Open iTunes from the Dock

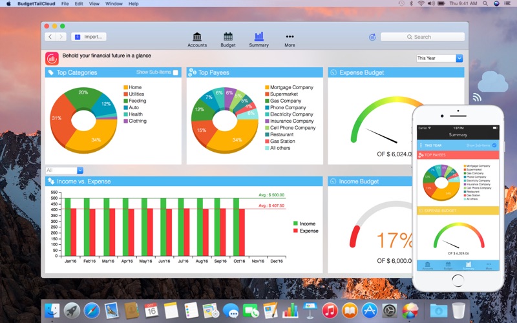pos(330,311)
